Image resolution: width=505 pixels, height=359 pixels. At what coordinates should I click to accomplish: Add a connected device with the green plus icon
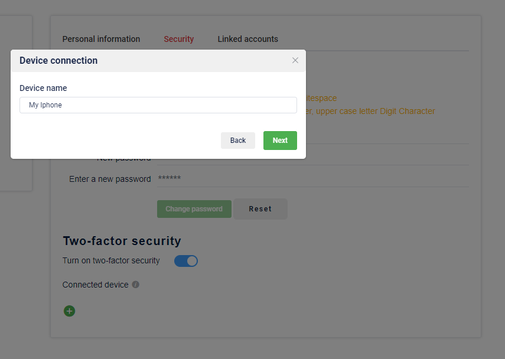(x=69, y=311)
